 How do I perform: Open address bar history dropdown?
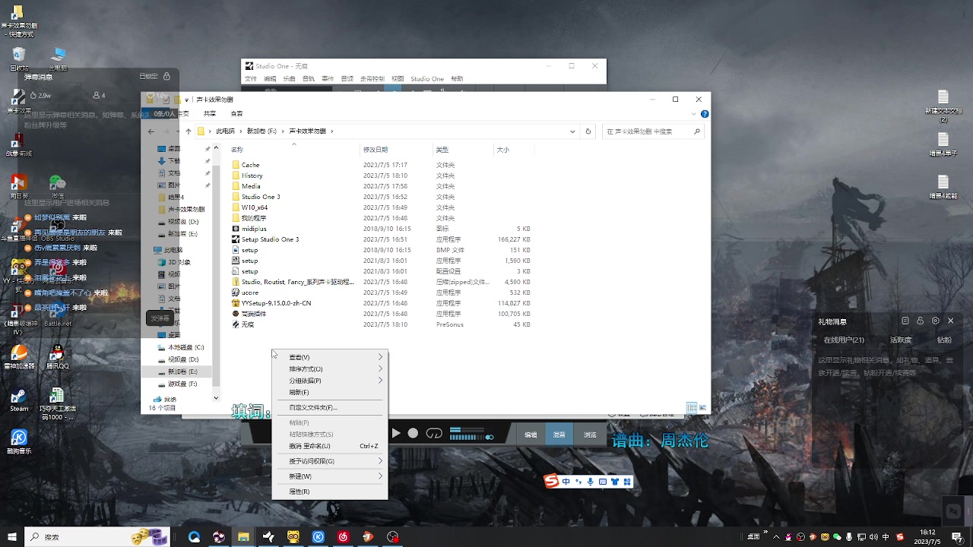pos(572,131)
